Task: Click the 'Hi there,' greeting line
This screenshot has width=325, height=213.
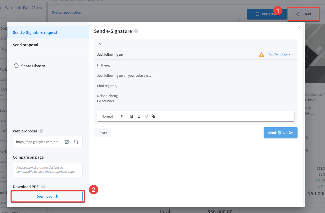Action: point(104,65)
